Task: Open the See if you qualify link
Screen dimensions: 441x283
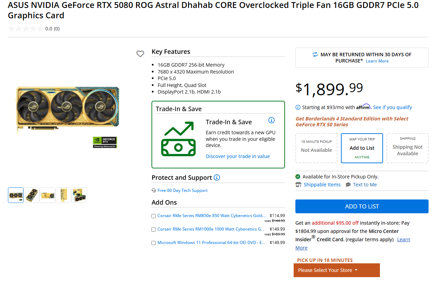Action: pyautogui.click(x=392, y=107)
